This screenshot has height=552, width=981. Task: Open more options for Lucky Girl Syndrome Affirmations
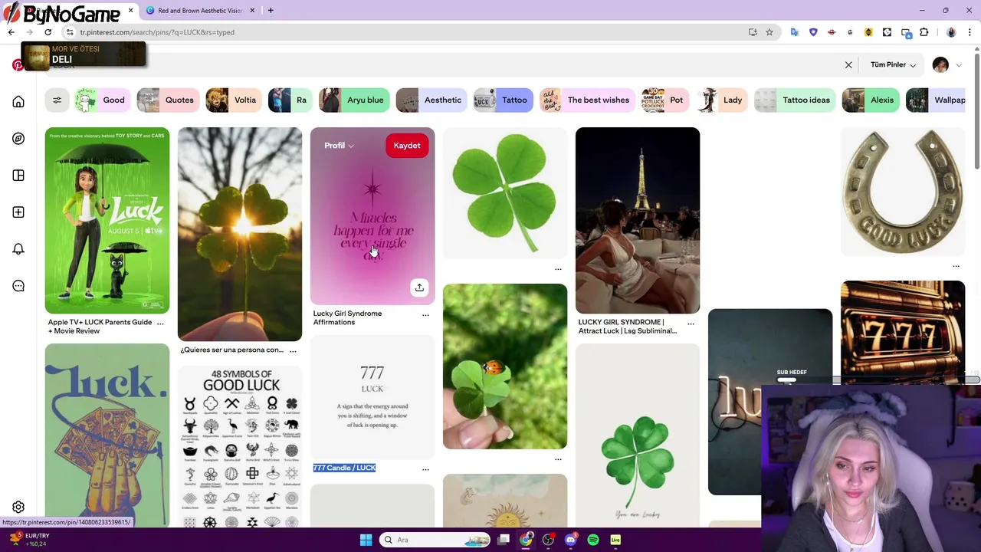(x=425, y=314)
